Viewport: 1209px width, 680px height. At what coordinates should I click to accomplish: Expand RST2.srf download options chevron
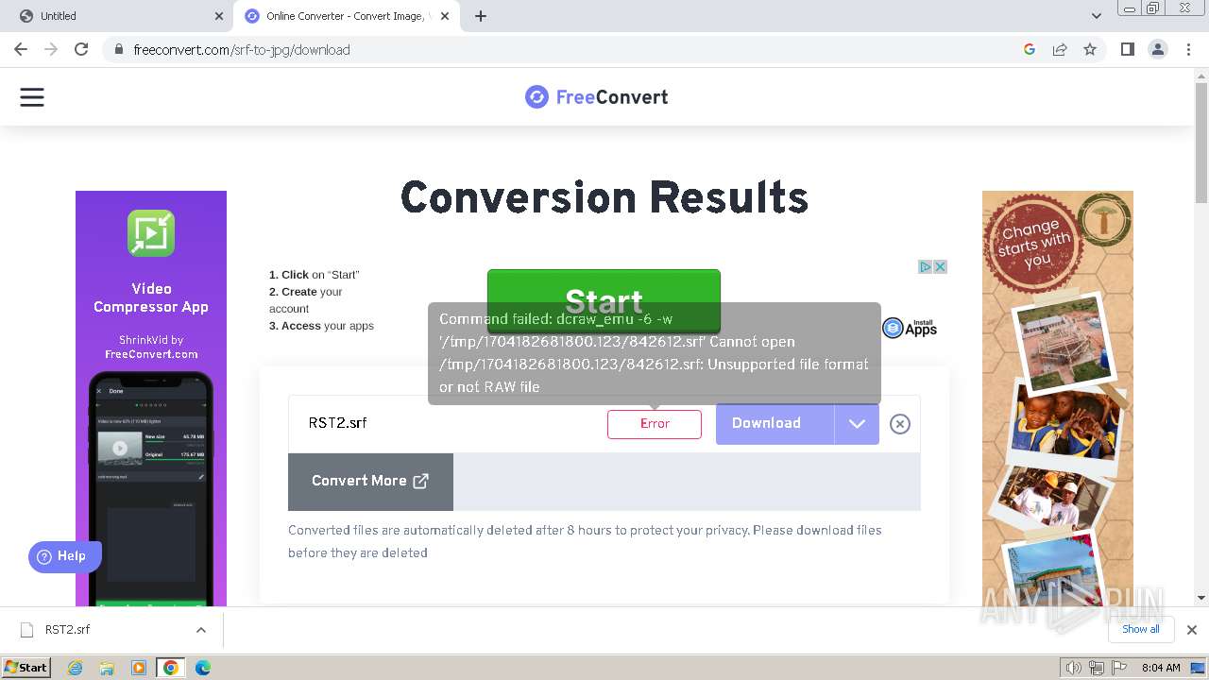coord(200,630)
